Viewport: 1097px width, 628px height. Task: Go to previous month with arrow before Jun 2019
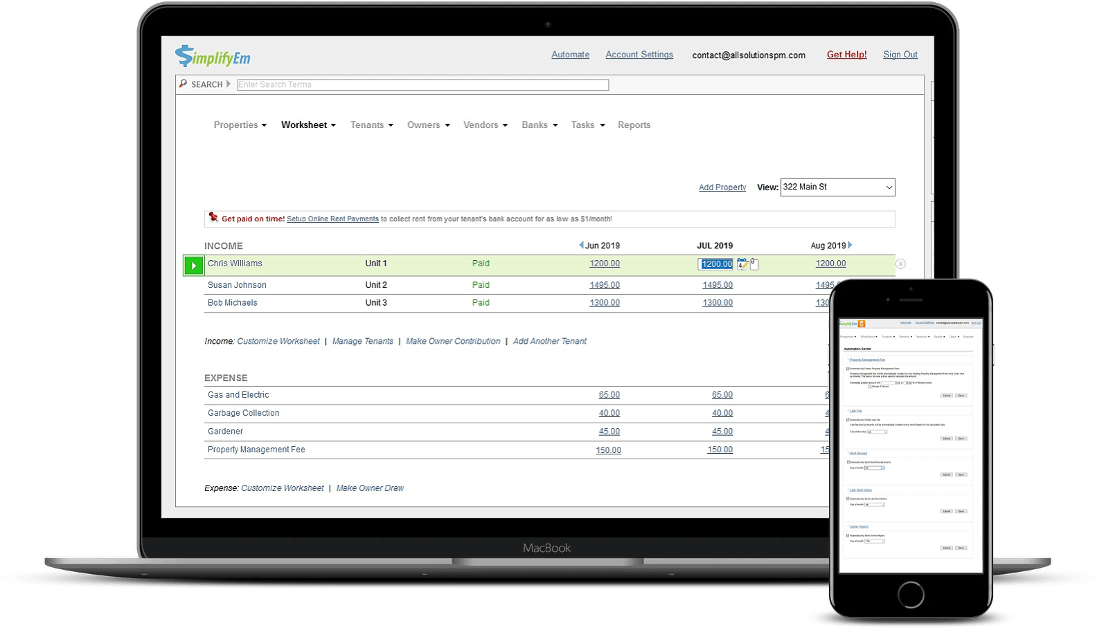(x=581, y=245)
